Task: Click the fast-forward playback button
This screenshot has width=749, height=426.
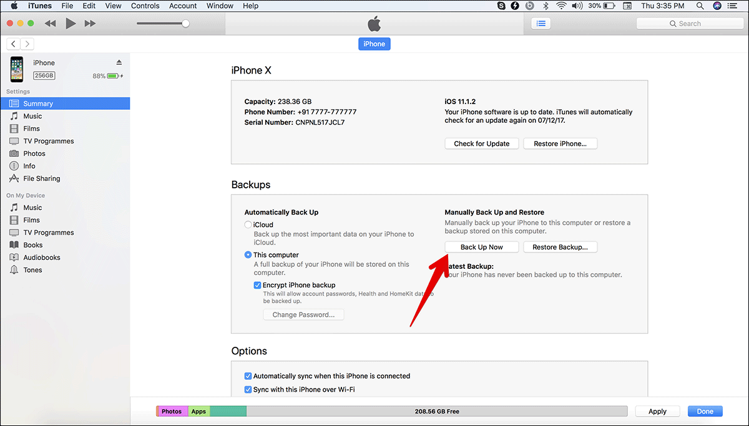Action: tap(91, 24)
